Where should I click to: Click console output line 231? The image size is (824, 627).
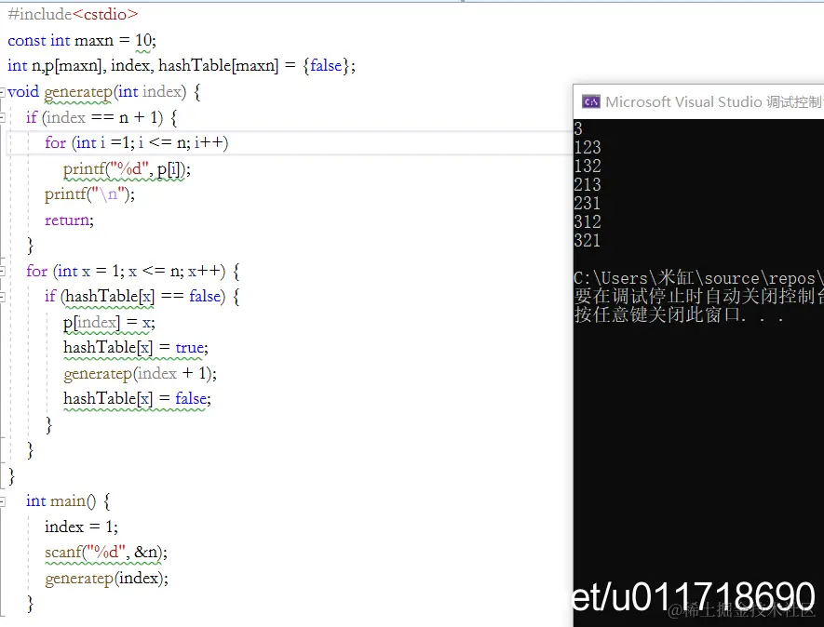point(588,203)
